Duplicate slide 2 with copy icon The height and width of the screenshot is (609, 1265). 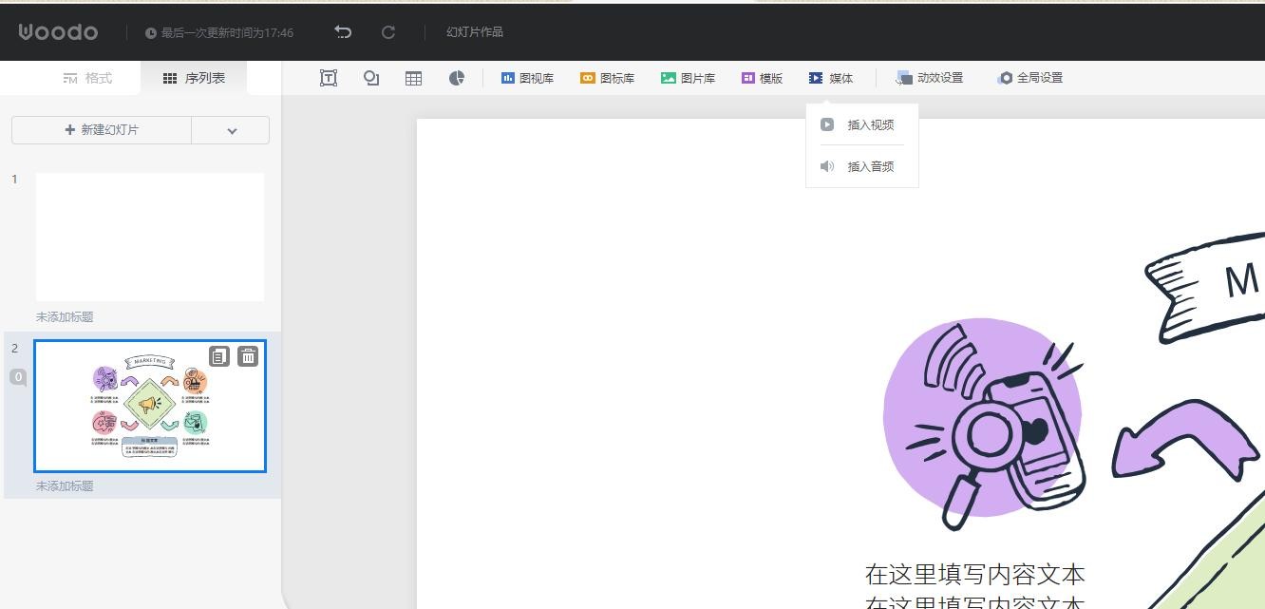tap(219, 356)
